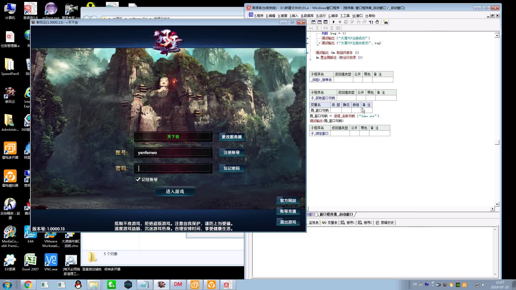The image size is (516, 290).
Task: Select the _按钮1_被单击 subroutine cell
Action: [321, 80]
